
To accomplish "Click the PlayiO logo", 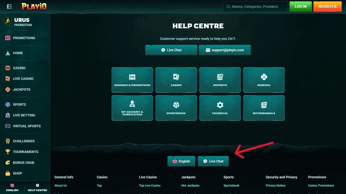I will [34, 6].
